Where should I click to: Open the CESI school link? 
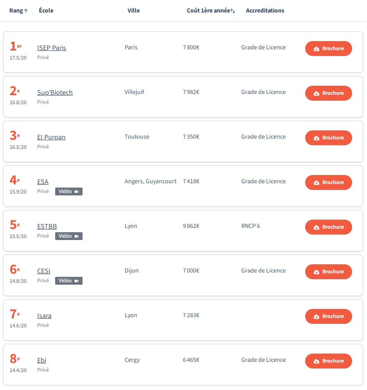[x=44, y=271]
